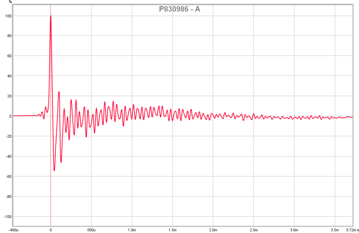
Task: Click the x-axis label 1.0m
Action: click(132, 230)
